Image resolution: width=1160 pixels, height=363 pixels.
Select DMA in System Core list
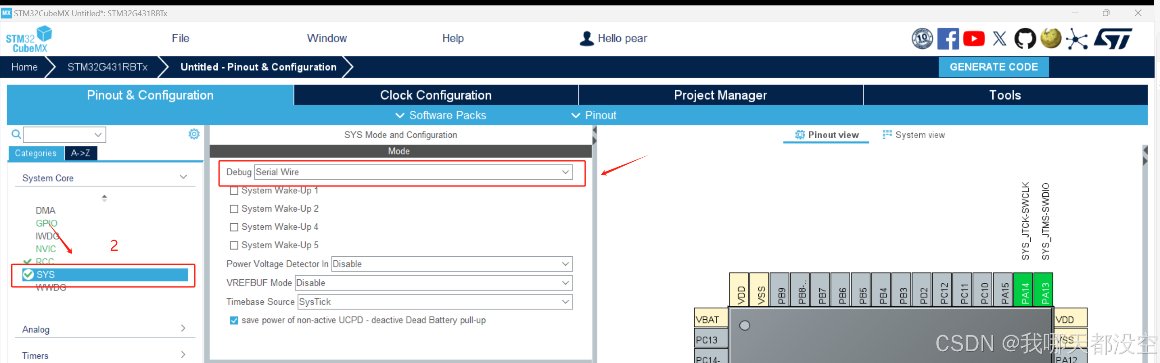[x=46, y=210]
